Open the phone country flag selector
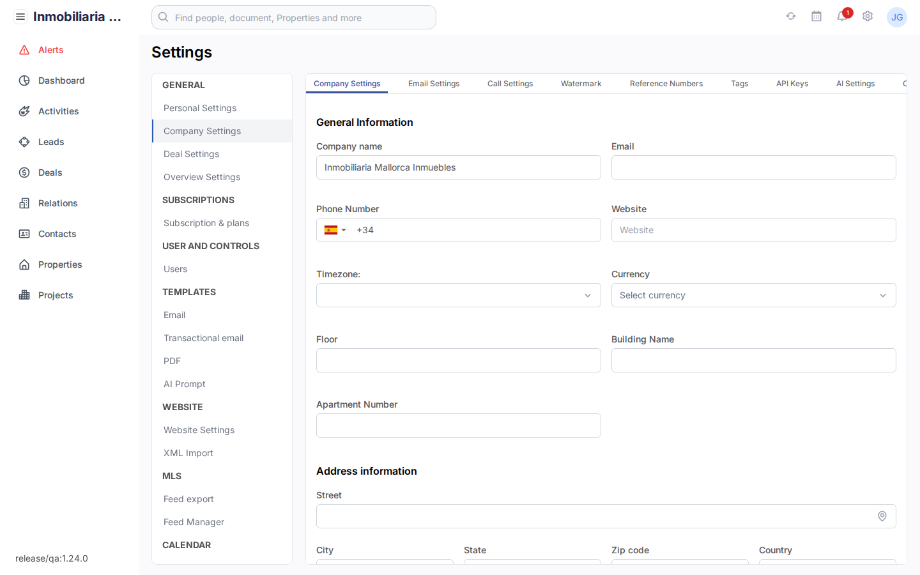 [x=335, y=230]
